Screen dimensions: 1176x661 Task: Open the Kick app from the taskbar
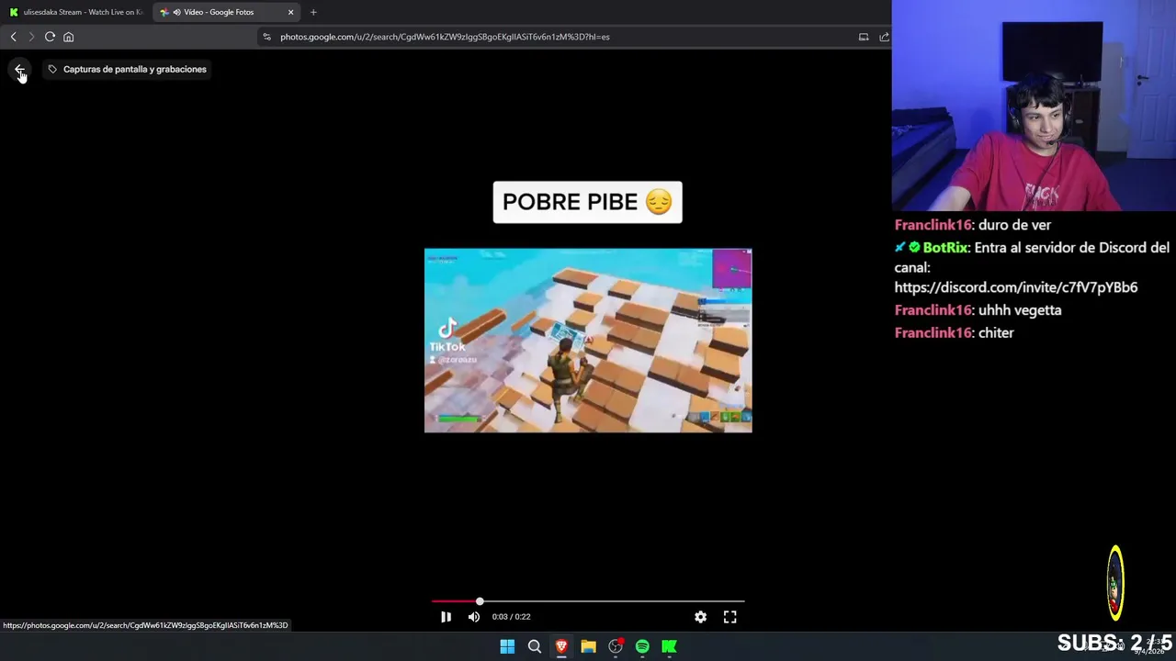[670, 646]
